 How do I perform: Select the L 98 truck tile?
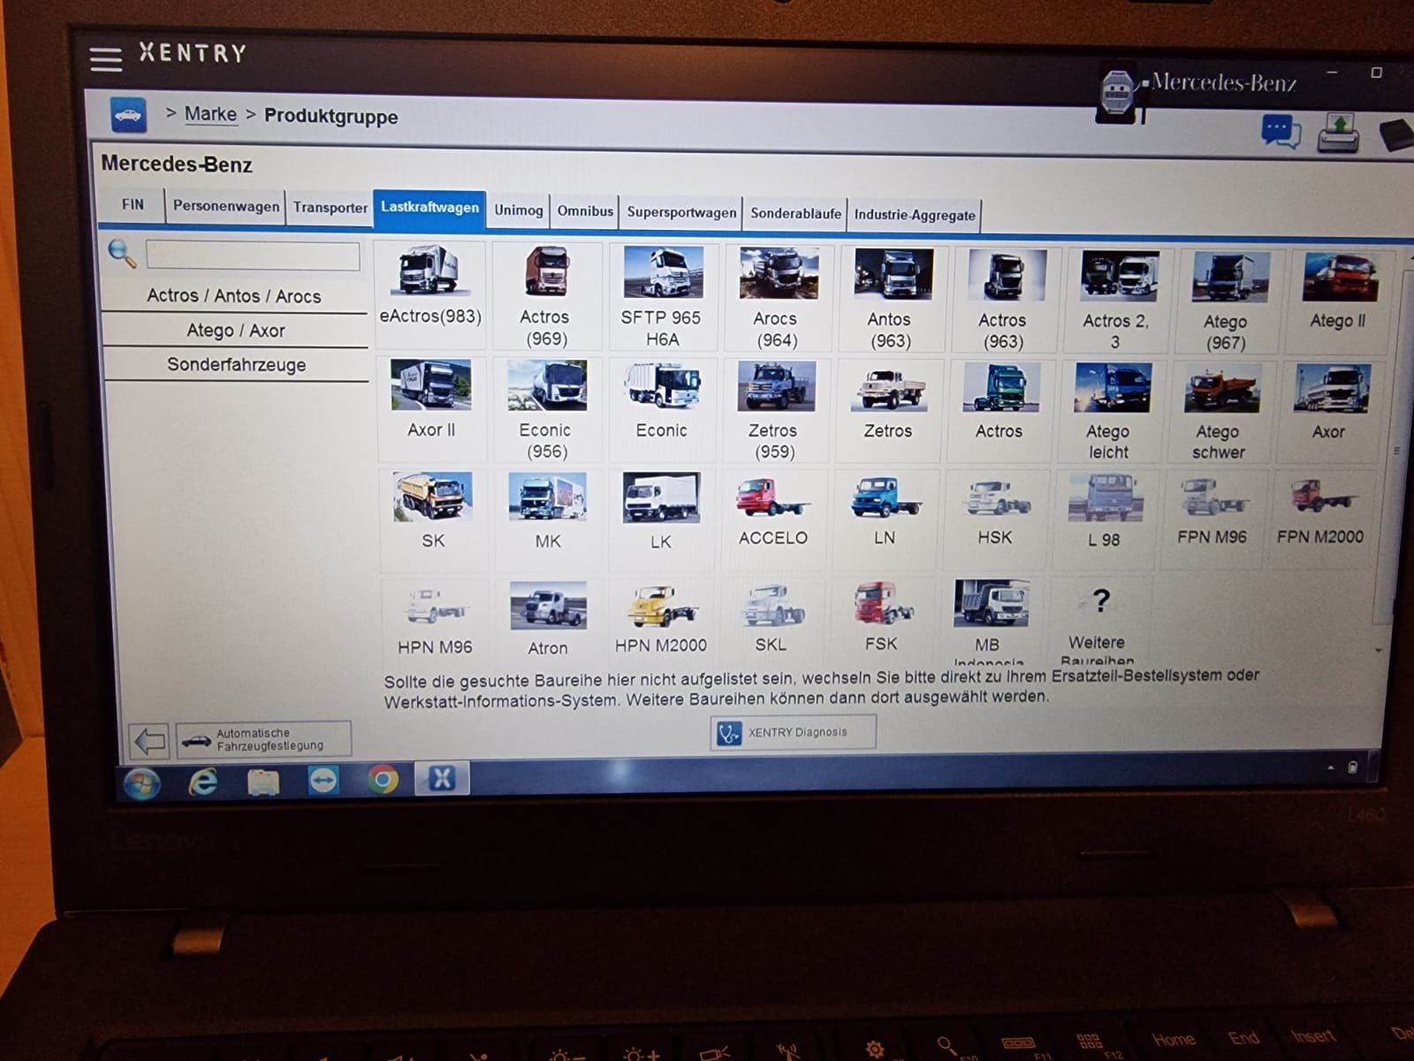point(1105,518)
